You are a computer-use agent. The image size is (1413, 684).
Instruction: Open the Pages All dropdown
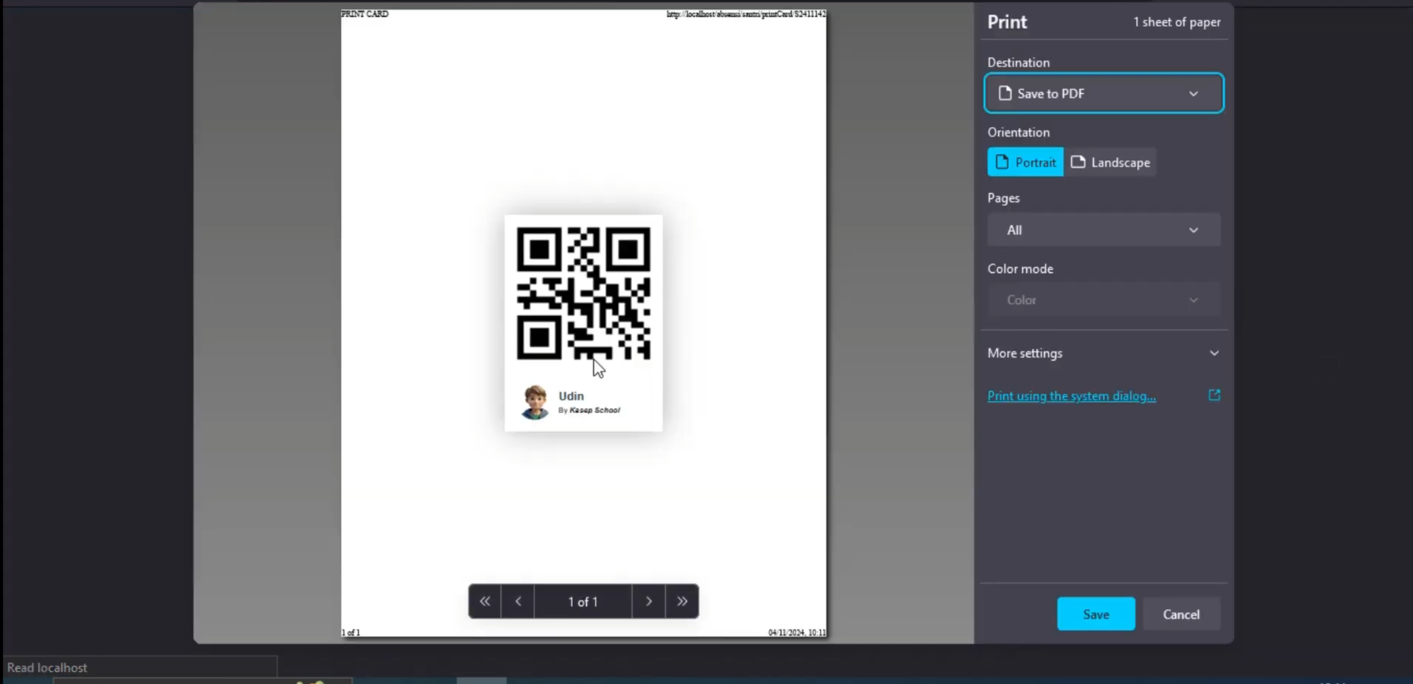(x=1104, y=230)
